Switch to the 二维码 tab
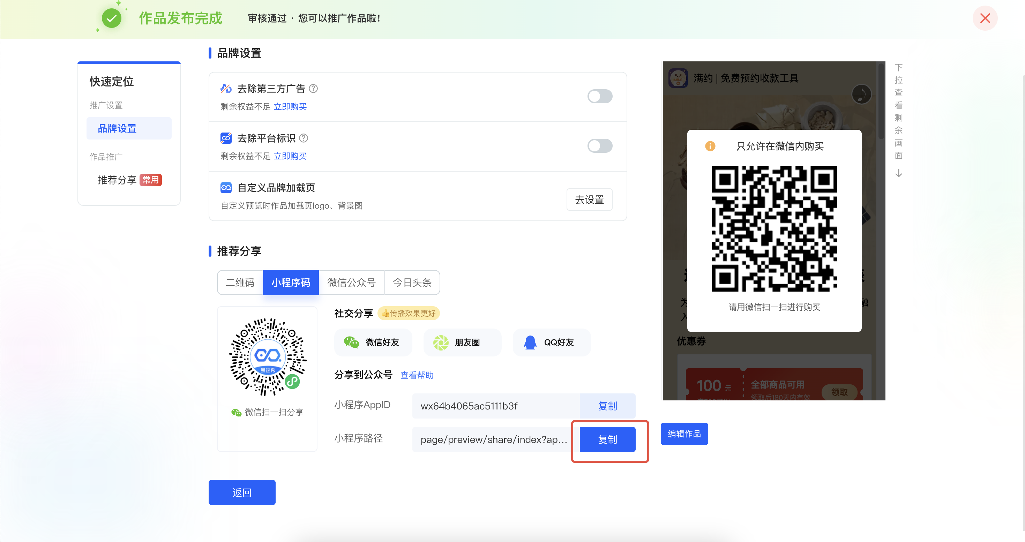Screen dimensions: 1025x542 pyautogui.click(x=240, y=282)
